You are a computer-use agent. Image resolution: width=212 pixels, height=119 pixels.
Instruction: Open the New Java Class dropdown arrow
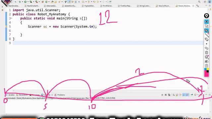(49, 2)
